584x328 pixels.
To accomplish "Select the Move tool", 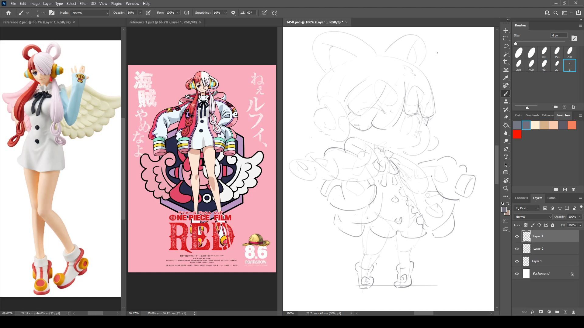I will (506, 31).
